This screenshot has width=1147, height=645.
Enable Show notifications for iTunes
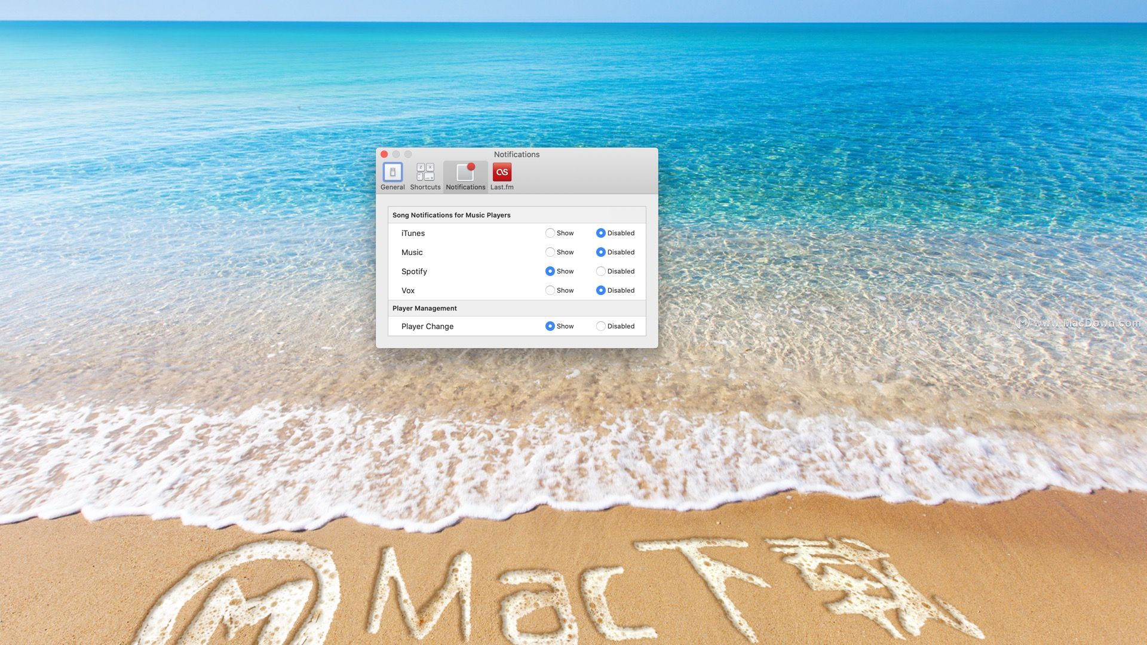[x=550, y=233]
